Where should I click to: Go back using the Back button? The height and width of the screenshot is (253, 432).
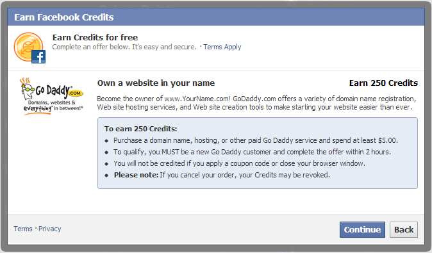[404, 229]
